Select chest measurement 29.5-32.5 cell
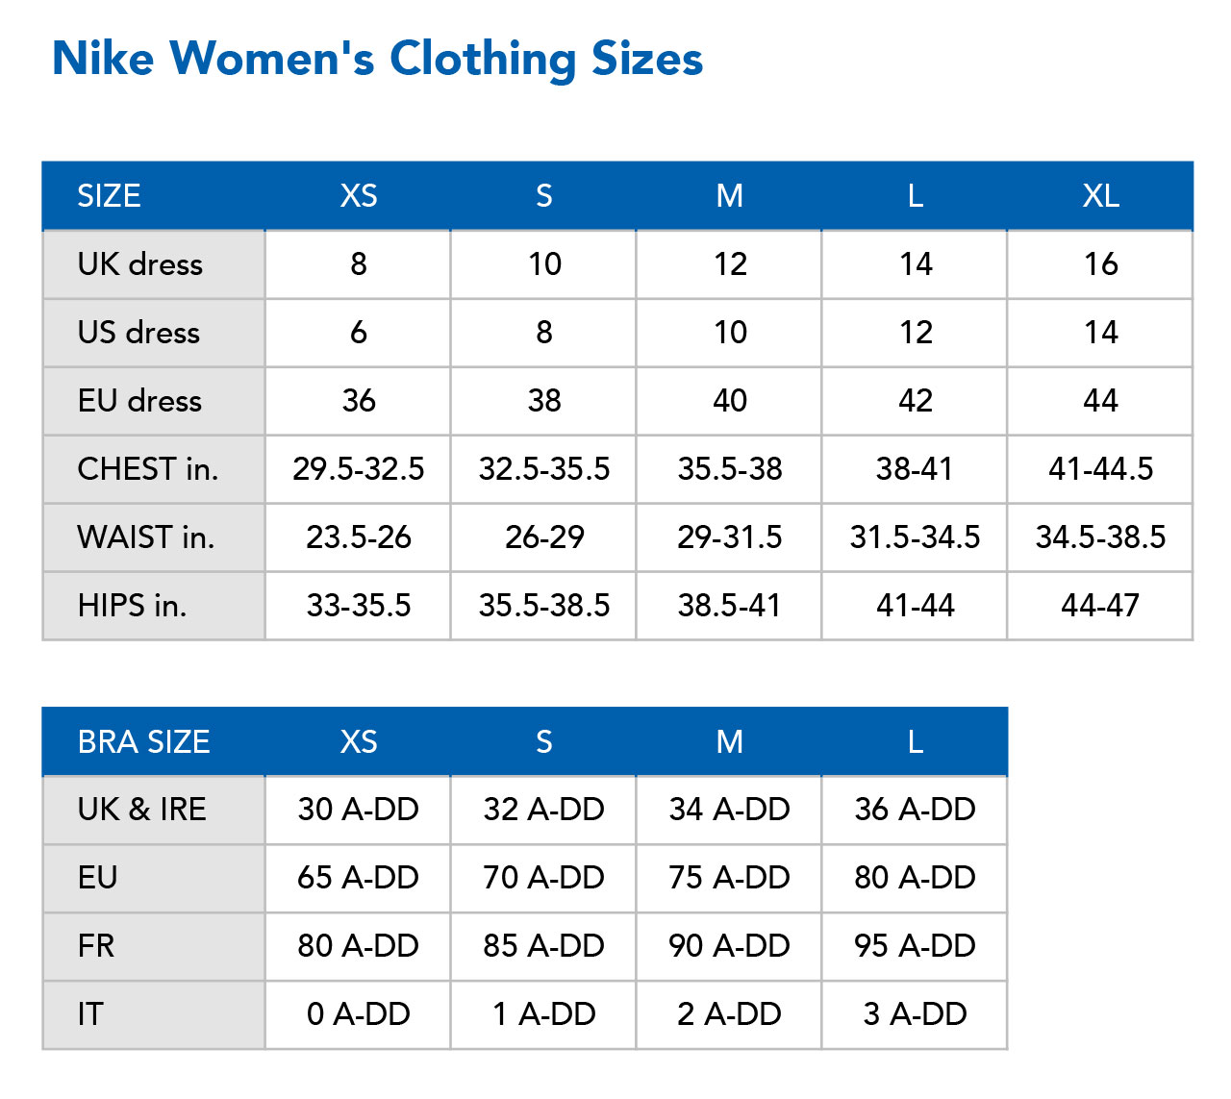This screenshot has width=1231, height=1099. pos(359,469)
